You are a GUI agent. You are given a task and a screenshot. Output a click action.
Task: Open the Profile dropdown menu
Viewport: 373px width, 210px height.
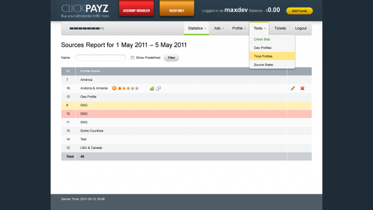(x=239, y=29)
